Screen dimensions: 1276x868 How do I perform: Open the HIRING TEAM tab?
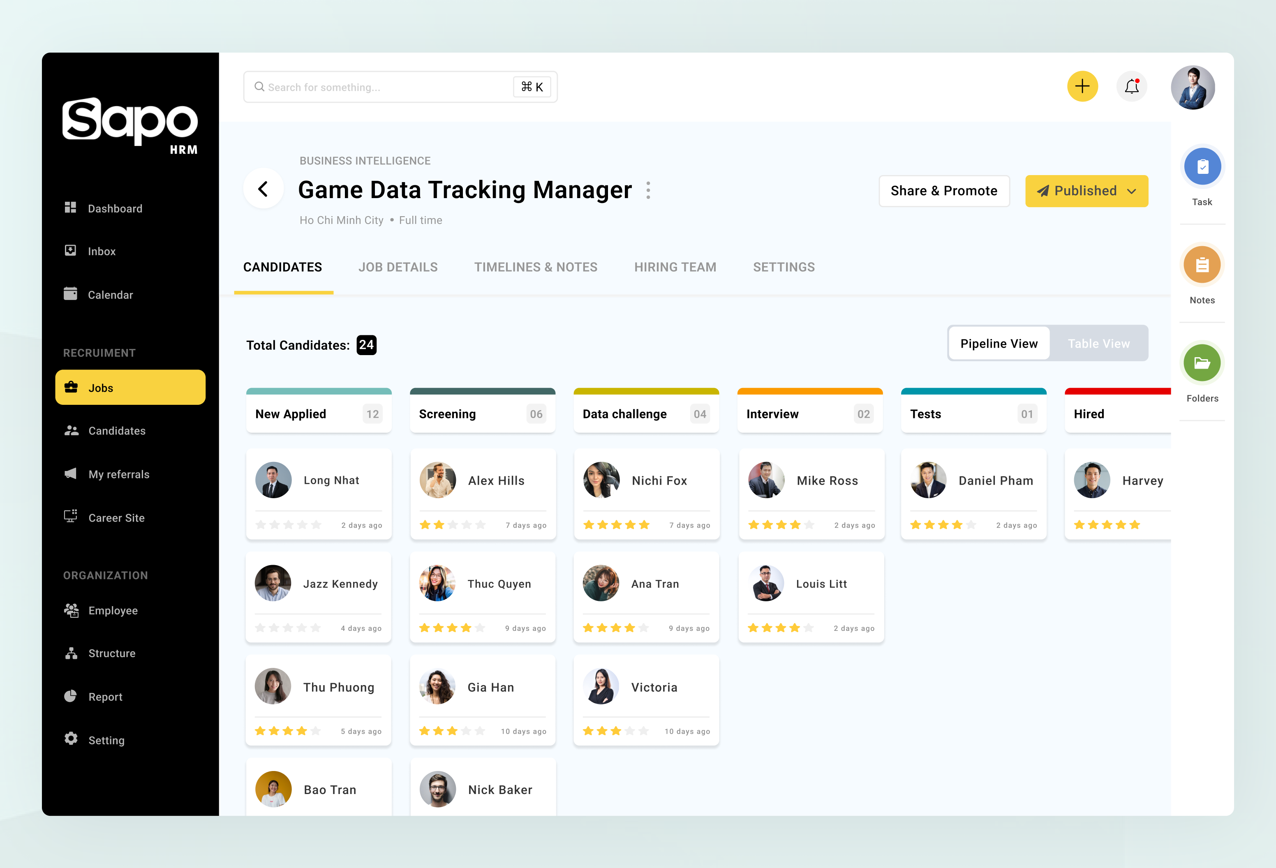[675, 268]
